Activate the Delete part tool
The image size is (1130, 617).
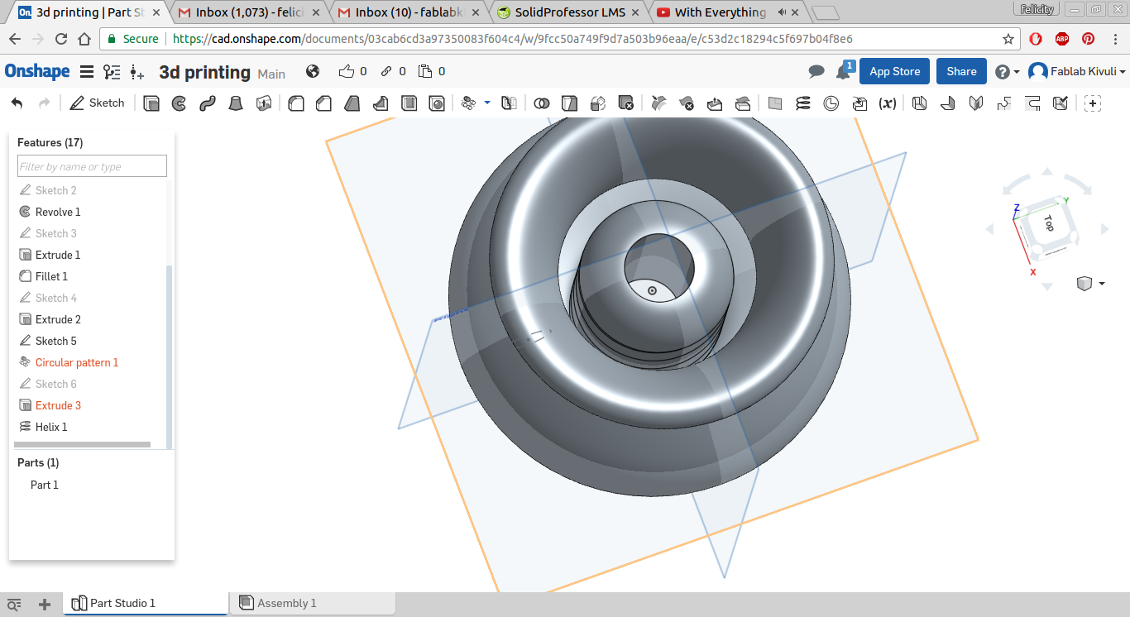coord(626,103)
